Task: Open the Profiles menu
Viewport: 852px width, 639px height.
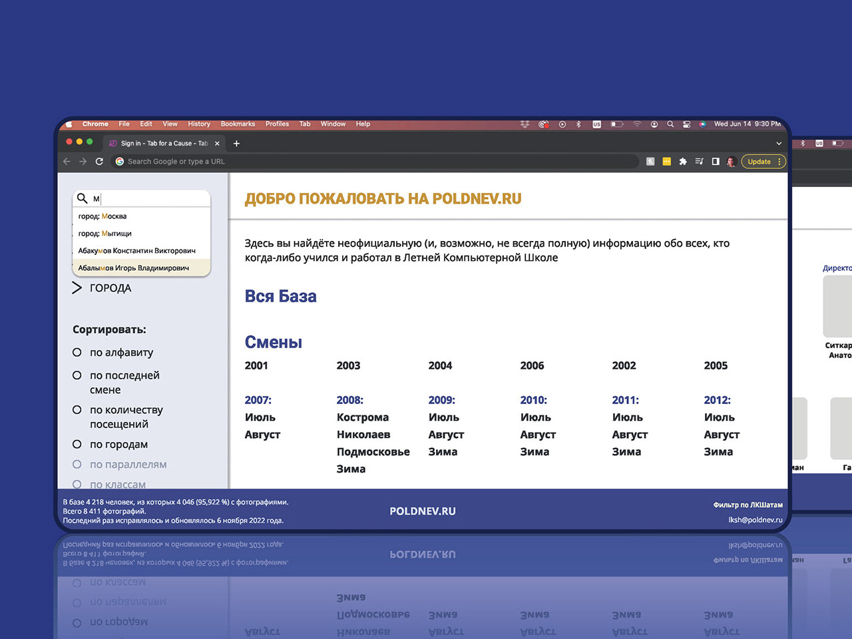Action: click(277, 124)
